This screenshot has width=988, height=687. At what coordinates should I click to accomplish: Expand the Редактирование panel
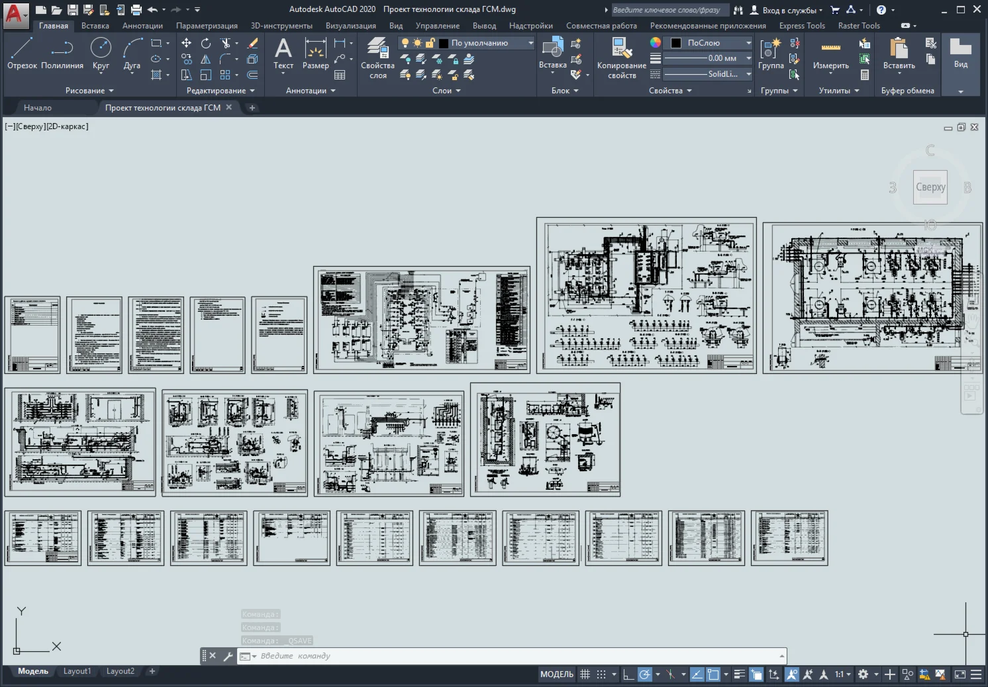tap(221, 91)
